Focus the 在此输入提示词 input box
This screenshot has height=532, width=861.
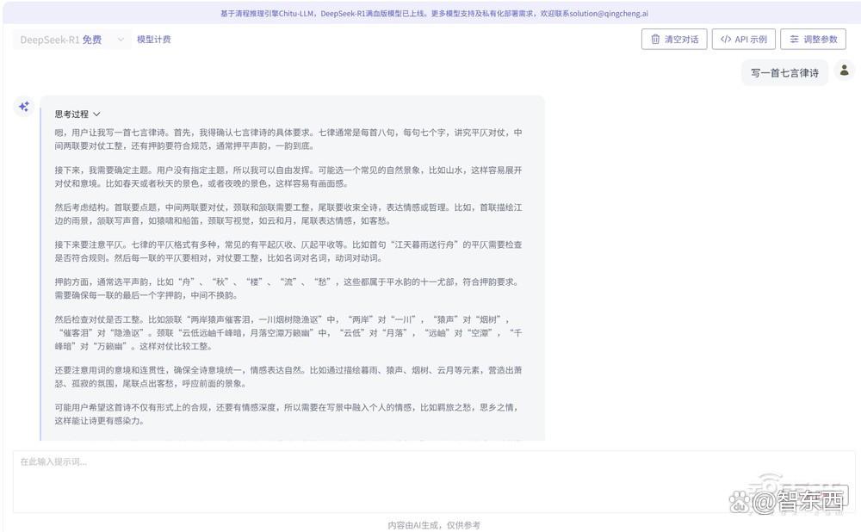tap(434, 482)
